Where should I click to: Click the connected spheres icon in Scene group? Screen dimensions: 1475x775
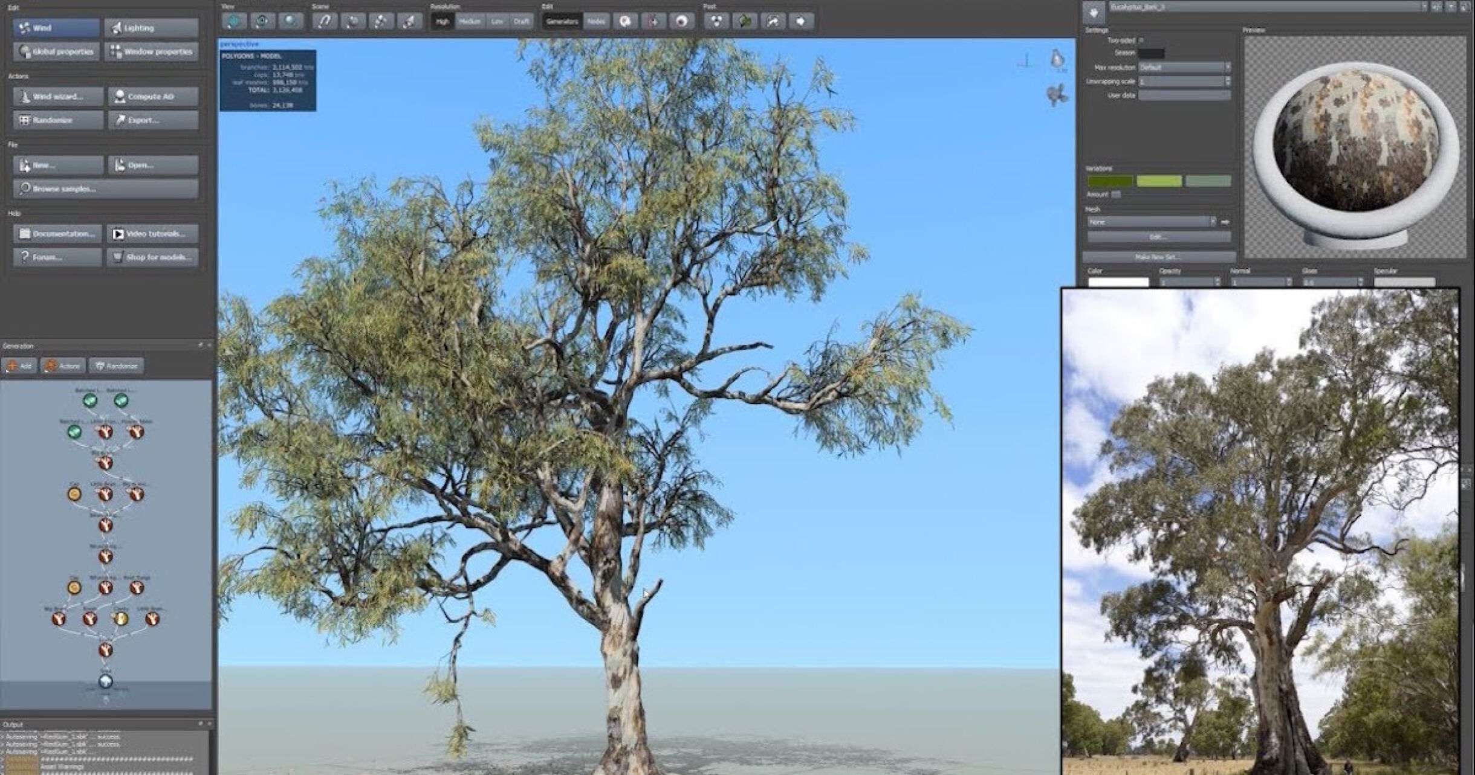coord(381,21)
